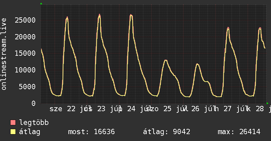Select the 10000 y-axis label
The image size is (271, 141).
pyautogui.click(x=25, y=70)
